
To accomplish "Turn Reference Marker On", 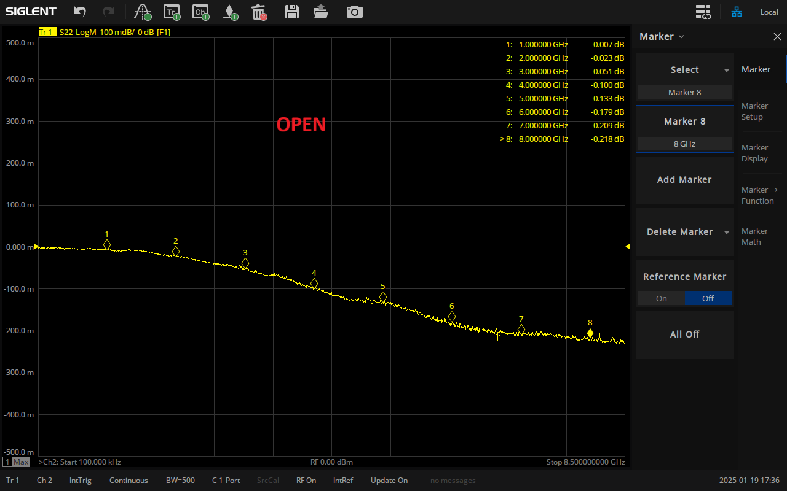I will (x=661, y=298).
